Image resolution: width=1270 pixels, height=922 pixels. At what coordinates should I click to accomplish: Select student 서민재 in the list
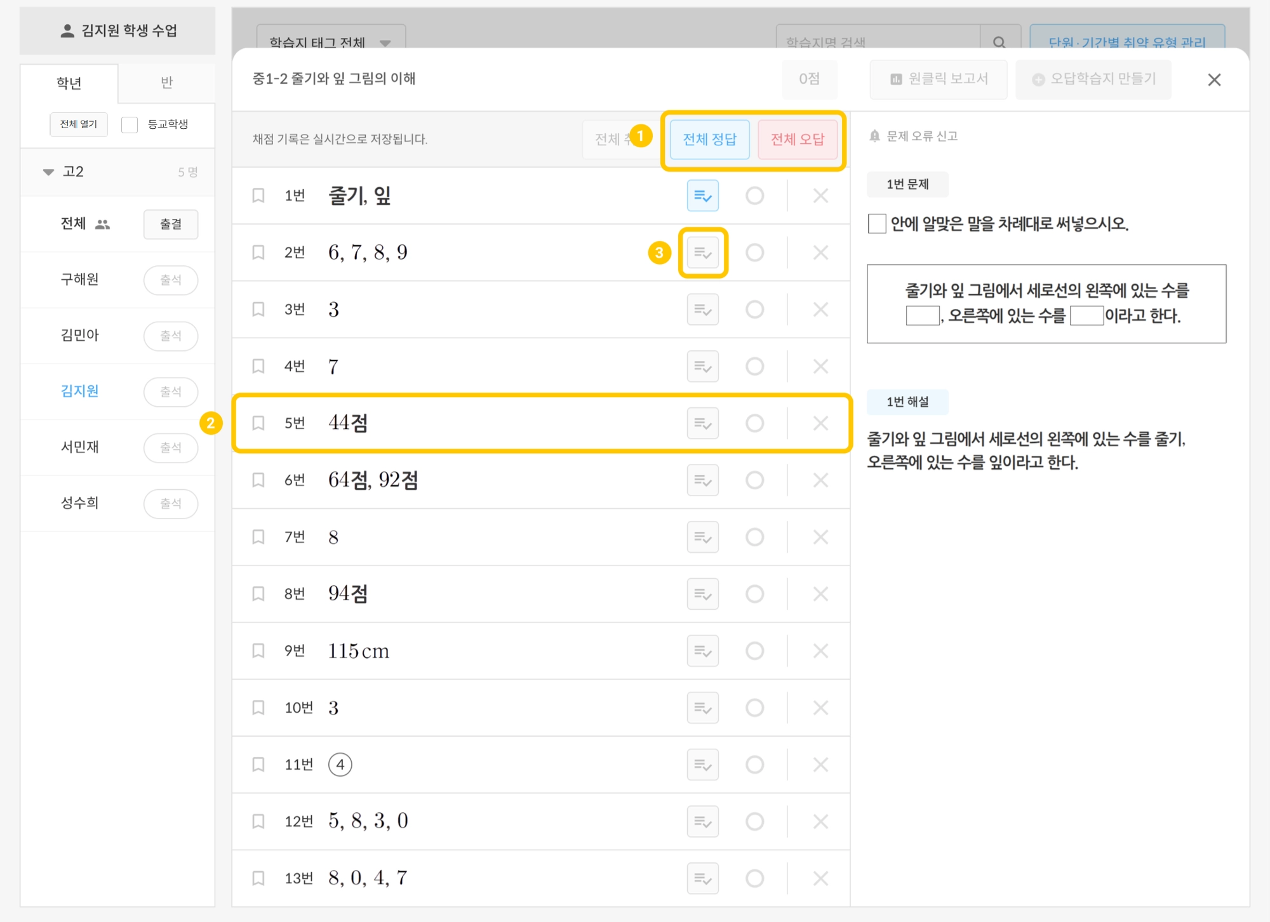80,447
